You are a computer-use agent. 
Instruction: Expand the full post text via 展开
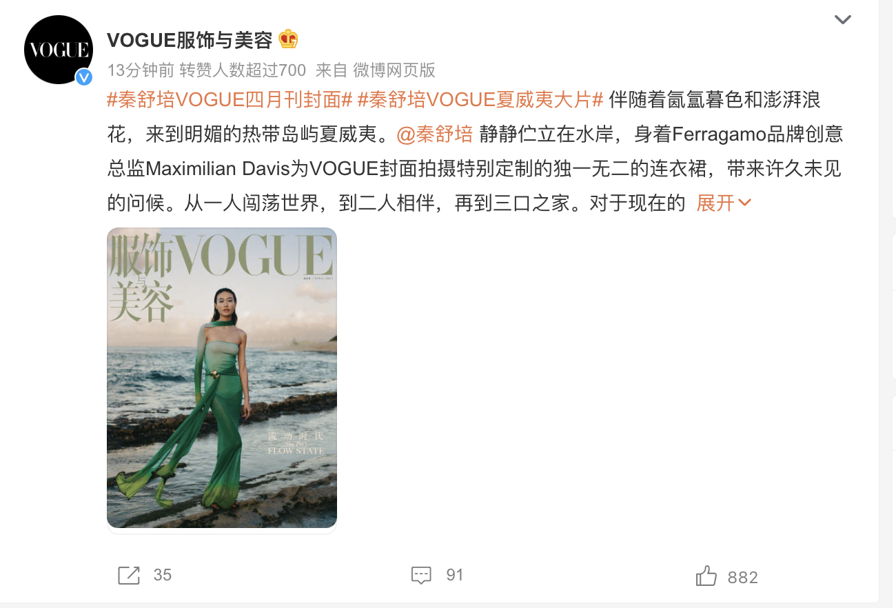tap(724, 203)
